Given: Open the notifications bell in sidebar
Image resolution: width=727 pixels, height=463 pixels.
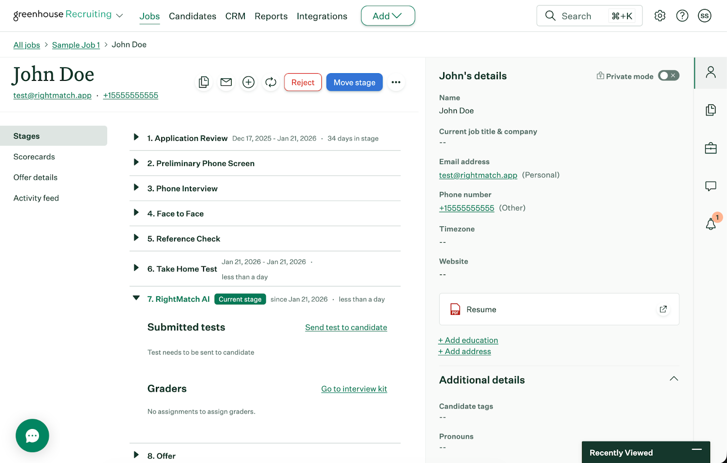Looking at the screenshot, I should (x=711, y=224).
